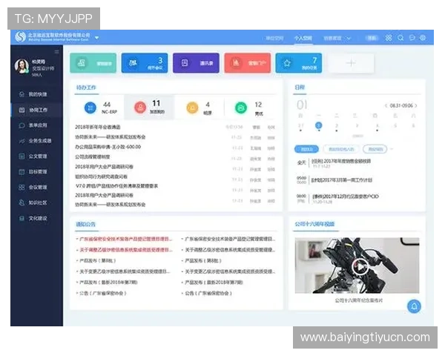Select the third outlined schedule filter pill

375,149
